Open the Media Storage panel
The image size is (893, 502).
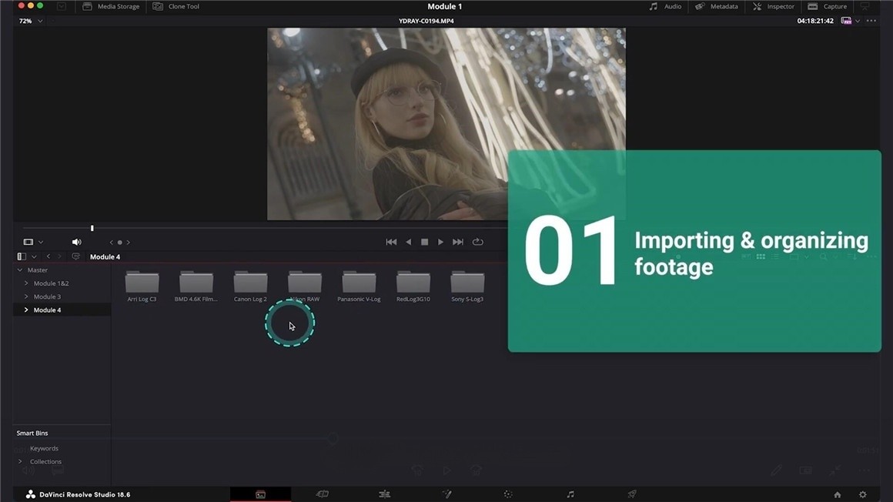111,6
